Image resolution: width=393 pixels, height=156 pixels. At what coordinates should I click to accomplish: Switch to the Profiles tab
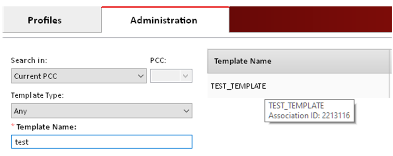45,20
